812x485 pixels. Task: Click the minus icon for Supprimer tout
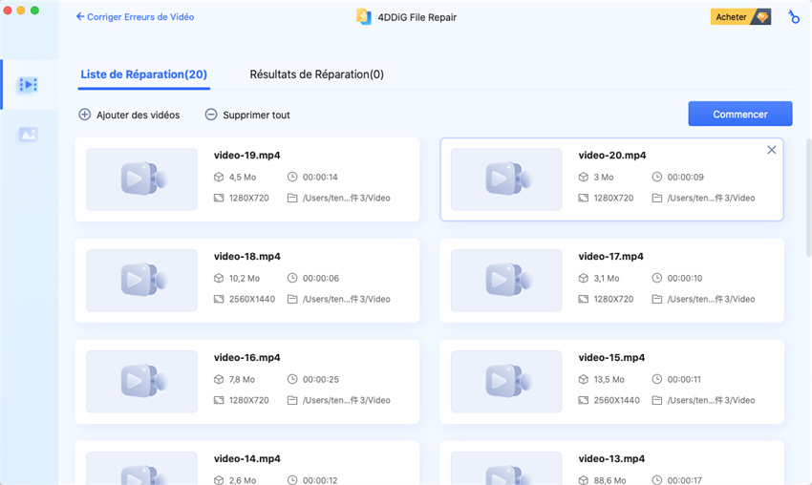tap(211, 115)
